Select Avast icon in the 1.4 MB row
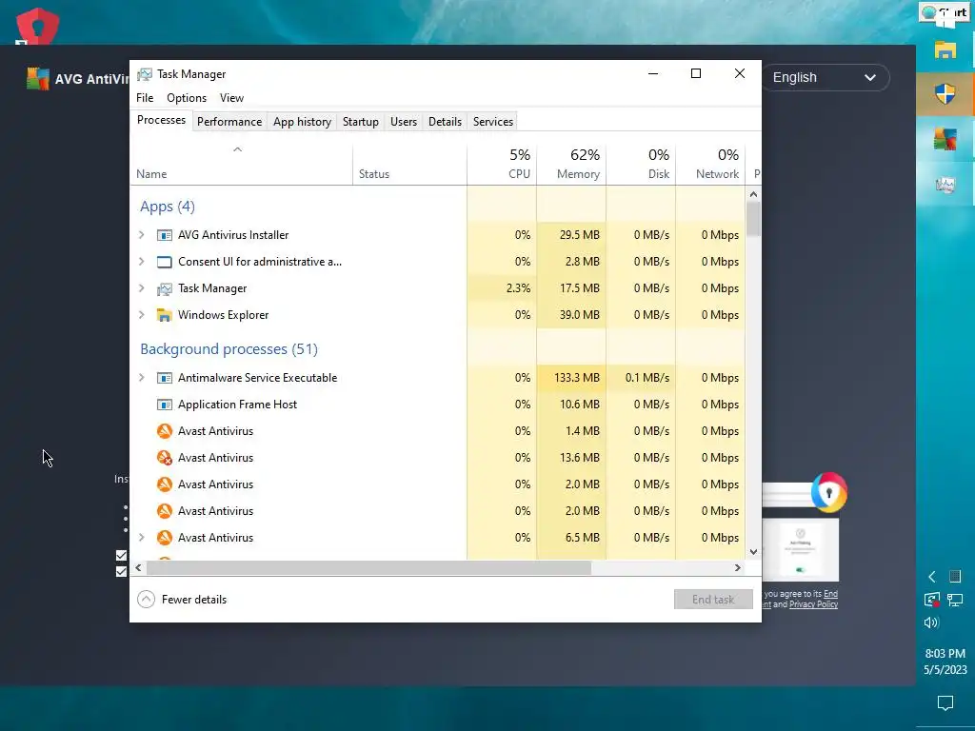This screenshot has height=731, width=975. tap(164, 431)
